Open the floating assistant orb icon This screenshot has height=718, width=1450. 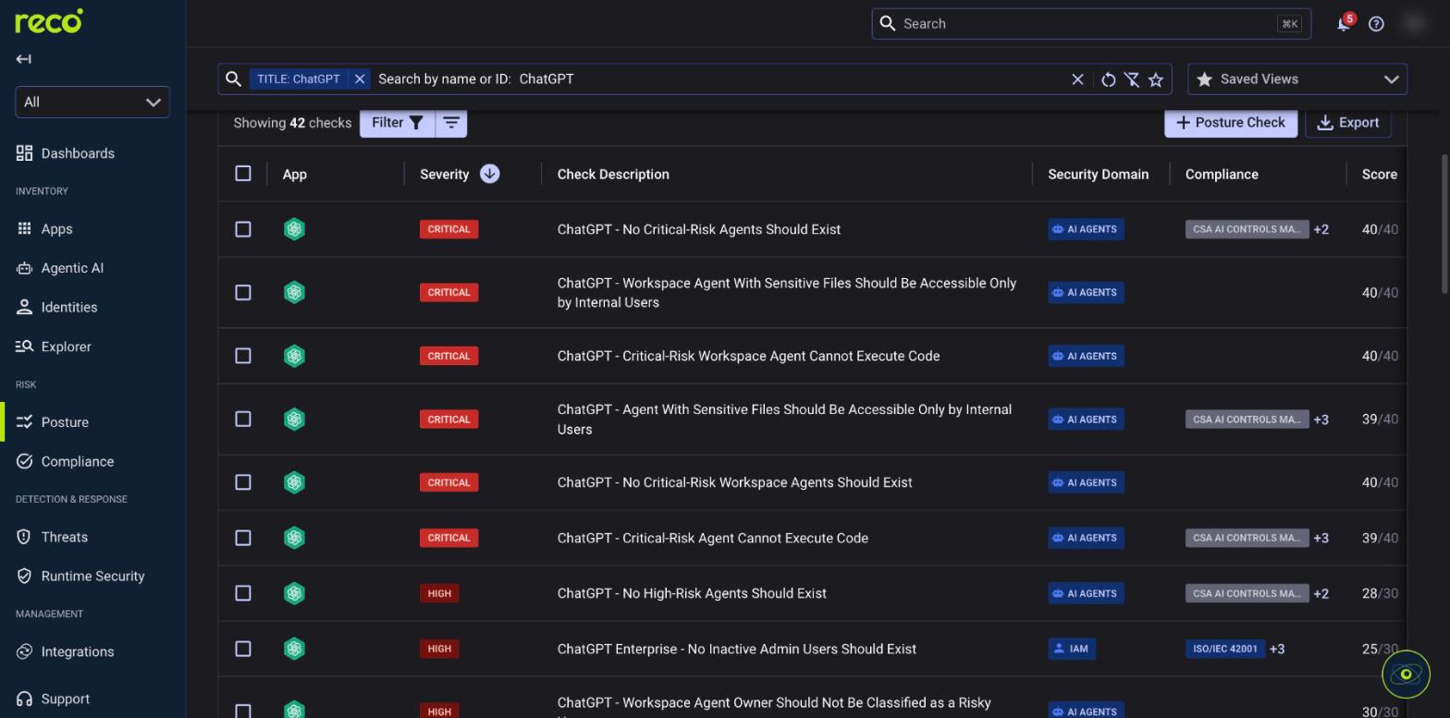coord(1406,674)
